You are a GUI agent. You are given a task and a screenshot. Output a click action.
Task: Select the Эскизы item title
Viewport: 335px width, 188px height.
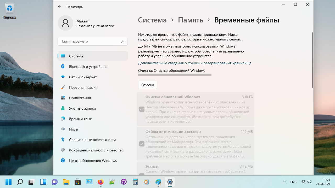[152, 166]
